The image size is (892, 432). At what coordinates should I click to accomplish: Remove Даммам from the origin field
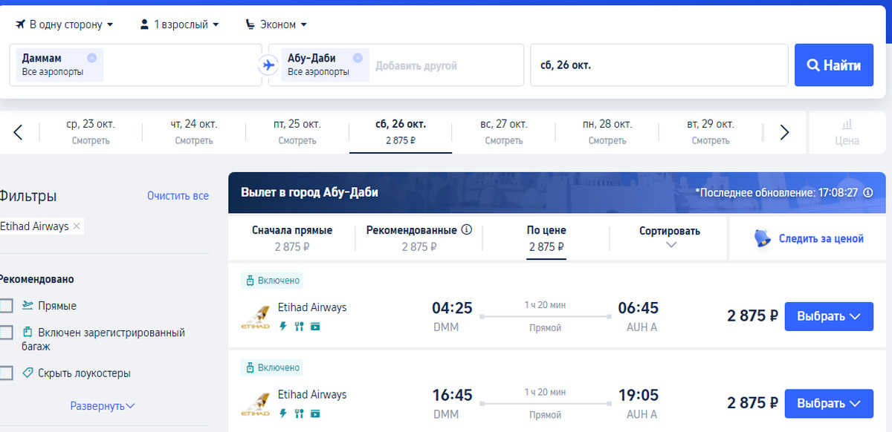[91, 58]
